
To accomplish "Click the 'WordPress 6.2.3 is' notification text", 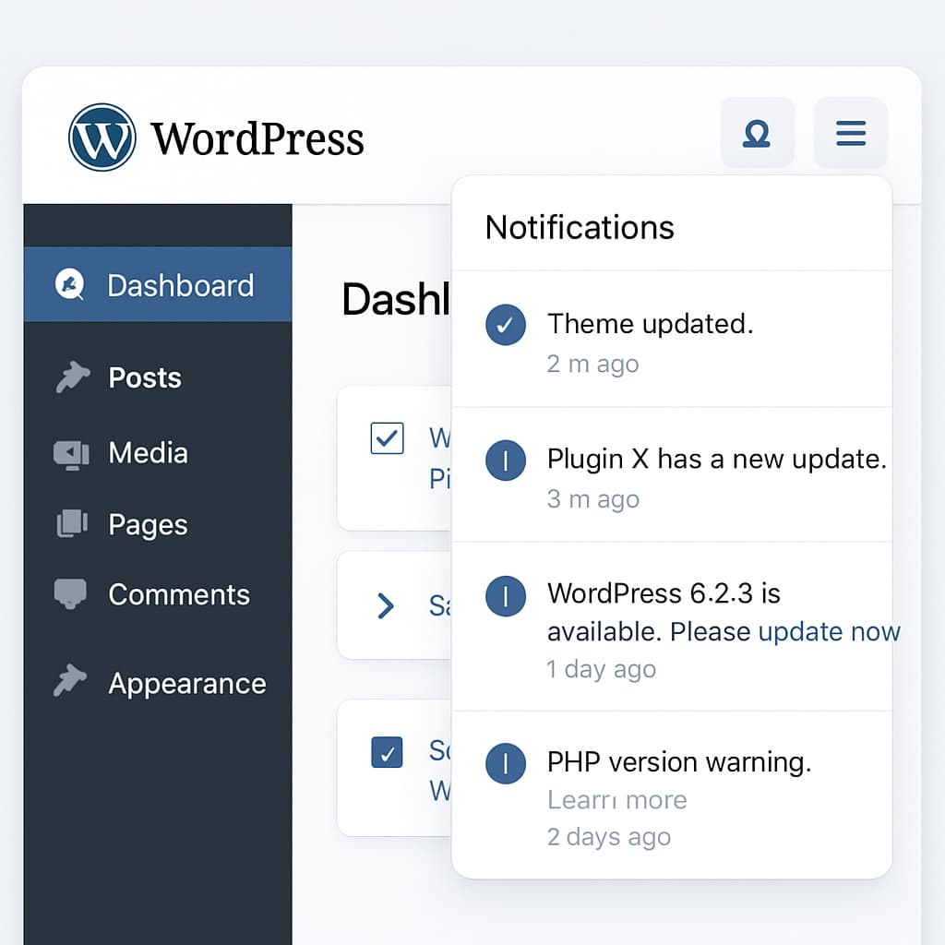I will (664, 593).
